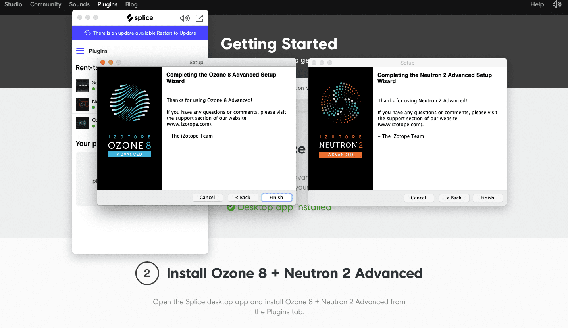Open Splice app pop-out external link icon

200,18
